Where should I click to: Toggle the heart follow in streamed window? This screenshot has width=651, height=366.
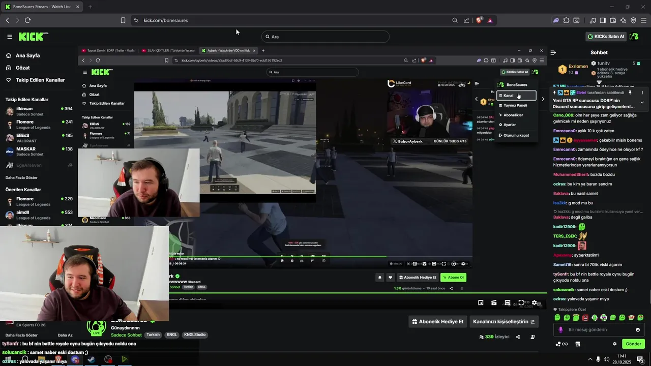point(390,278)
